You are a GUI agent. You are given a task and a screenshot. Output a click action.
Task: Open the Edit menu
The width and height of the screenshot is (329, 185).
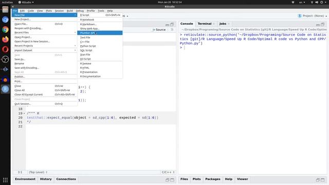click(22, 11)
